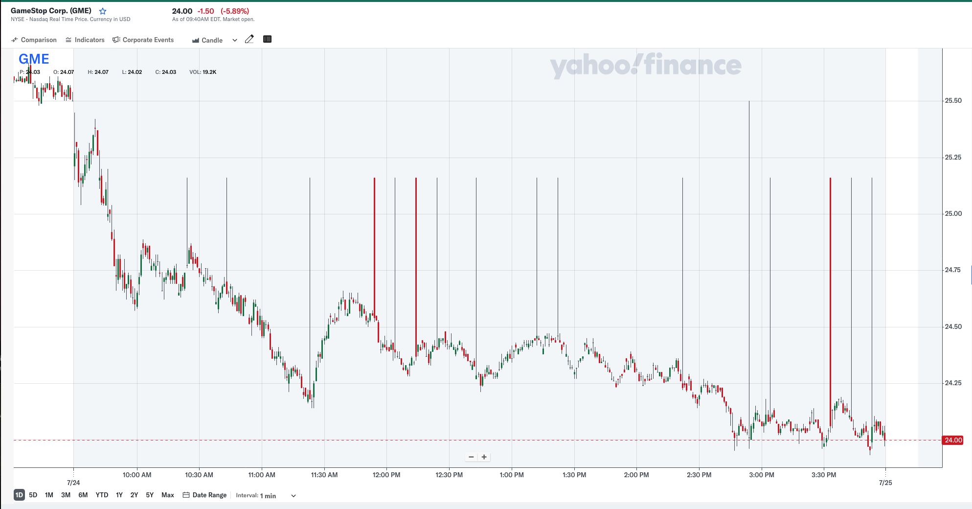
Task: Click the red 24.00 price label
Action: 953,440
